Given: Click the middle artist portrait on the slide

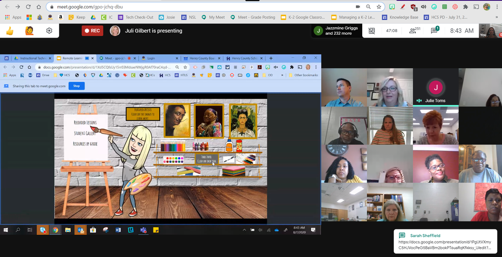Looking at the screenshot, I should tap(208, 120).
